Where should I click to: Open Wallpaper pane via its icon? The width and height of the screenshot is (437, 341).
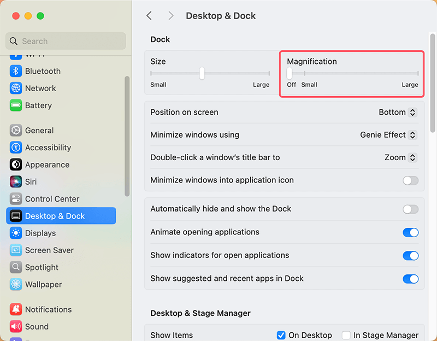click(16, 285)
